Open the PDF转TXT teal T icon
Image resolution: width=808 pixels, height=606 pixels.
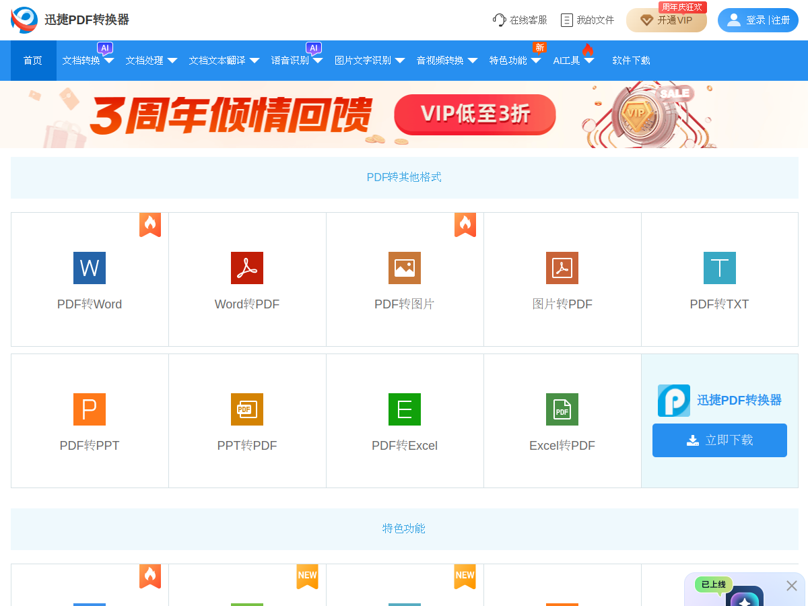pos(720,268)
